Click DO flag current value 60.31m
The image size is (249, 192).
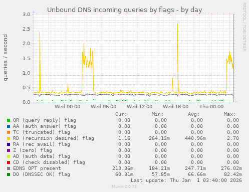click(124, 174)
